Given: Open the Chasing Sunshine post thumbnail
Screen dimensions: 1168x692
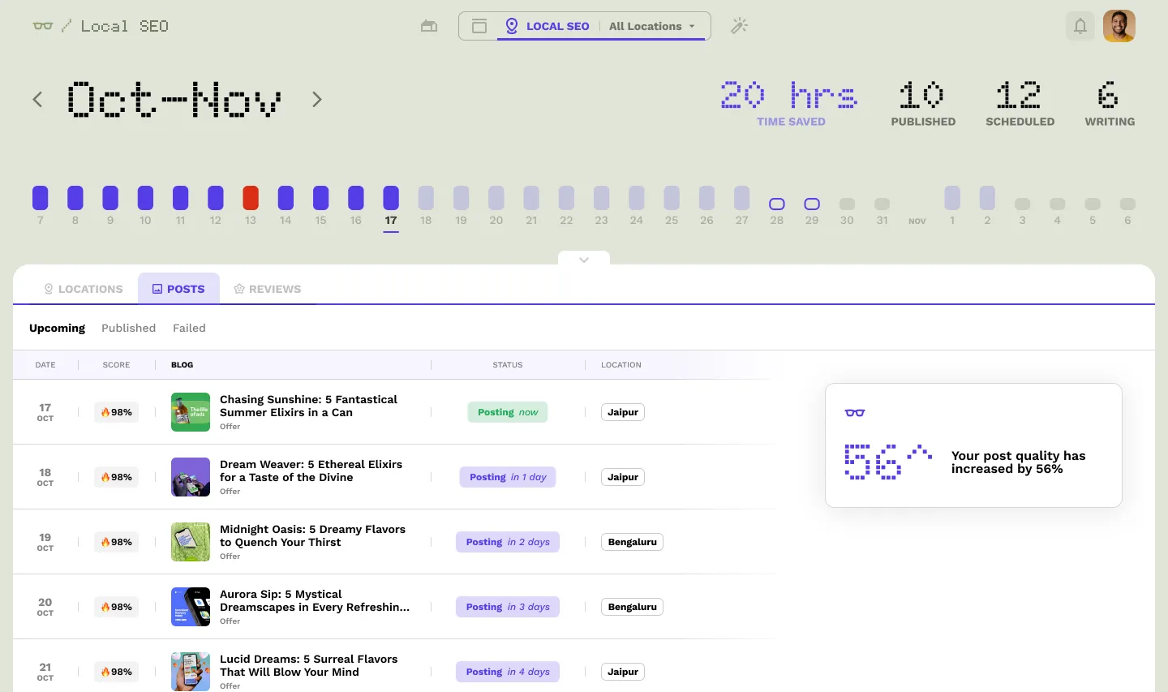Looking at the screenshot, I should [191, 412].
